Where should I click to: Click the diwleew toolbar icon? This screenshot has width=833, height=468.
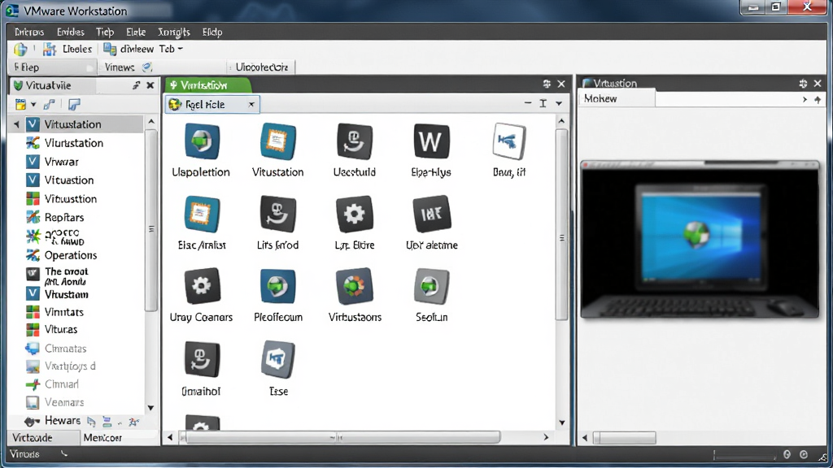coord(110,49)
